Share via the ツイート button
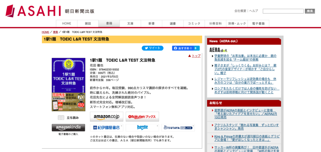This screenshot has height=152, width=321. pos(153,48)
